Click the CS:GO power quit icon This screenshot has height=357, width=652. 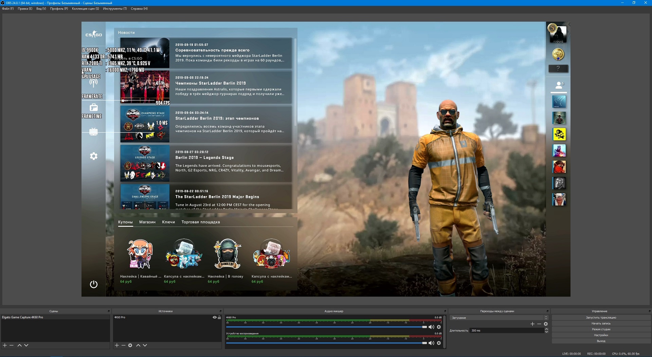93,284
